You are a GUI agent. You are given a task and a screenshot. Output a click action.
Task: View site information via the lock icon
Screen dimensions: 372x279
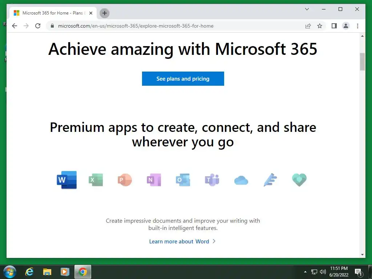coord(52,26)
